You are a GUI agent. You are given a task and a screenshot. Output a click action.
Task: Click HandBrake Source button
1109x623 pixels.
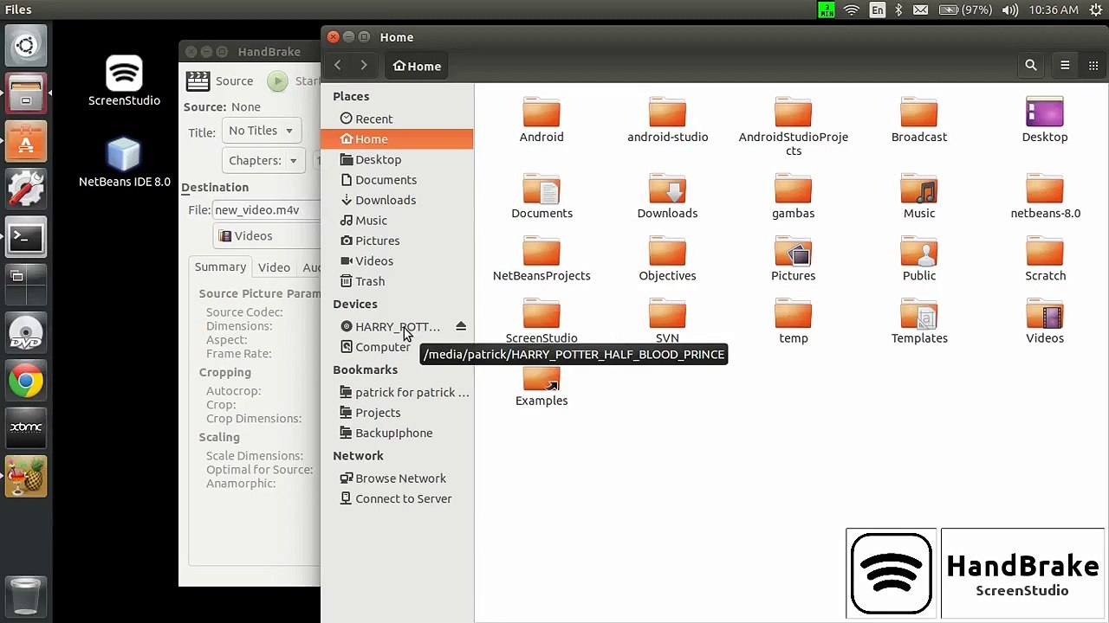(220, 80)
